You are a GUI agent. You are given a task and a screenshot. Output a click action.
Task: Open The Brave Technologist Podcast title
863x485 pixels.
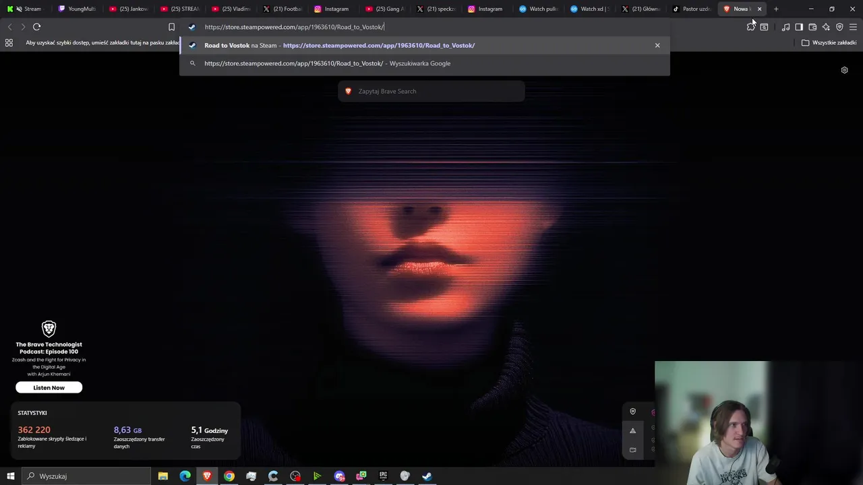[49, 348]
